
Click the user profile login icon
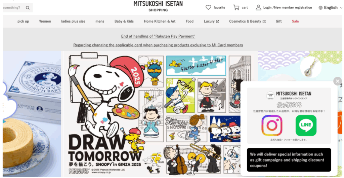pos(258,7)
